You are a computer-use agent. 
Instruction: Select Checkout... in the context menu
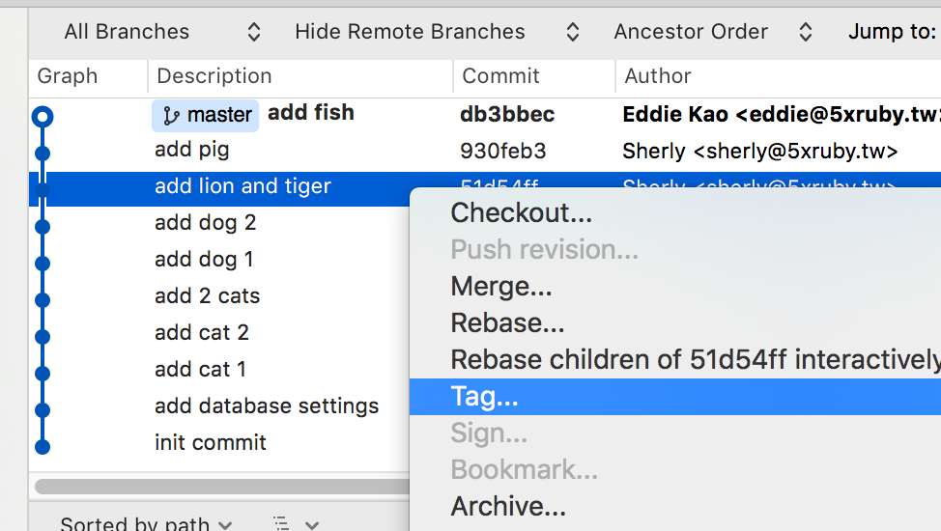pyautogui.click(x=521, y=212)
